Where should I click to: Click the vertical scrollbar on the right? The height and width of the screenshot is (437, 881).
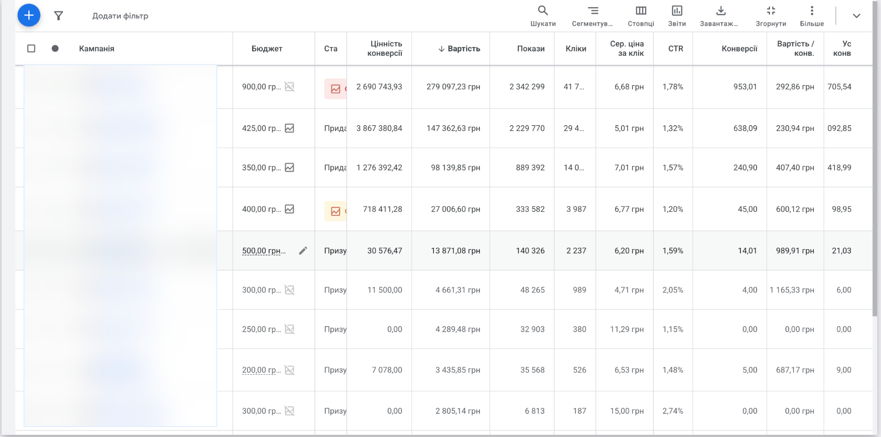tap(874, 172)
